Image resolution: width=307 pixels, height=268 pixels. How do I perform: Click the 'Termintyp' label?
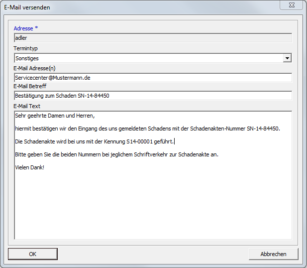25,48
